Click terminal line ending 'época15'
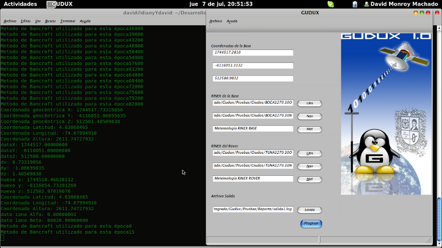This screenshot has height=248, width=442. pyautogui.click(x=67, y=232)
